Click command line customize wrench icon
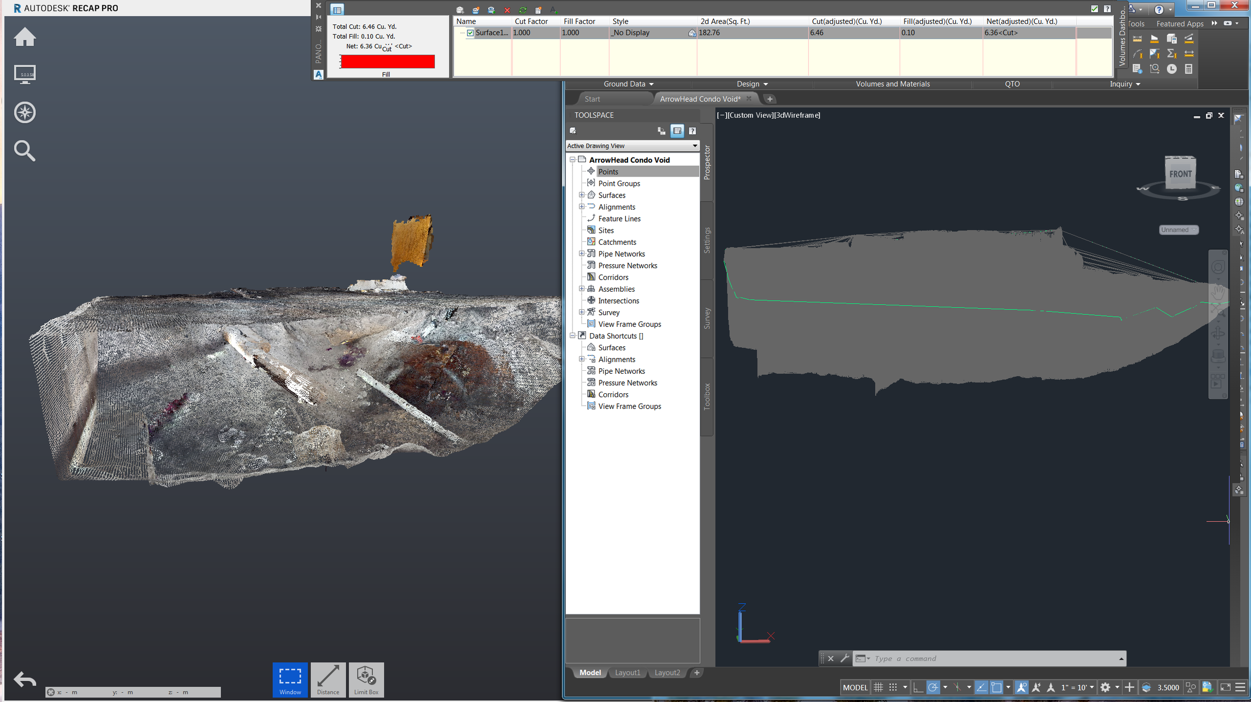1251x702 pixels. (x=845, y=658)
